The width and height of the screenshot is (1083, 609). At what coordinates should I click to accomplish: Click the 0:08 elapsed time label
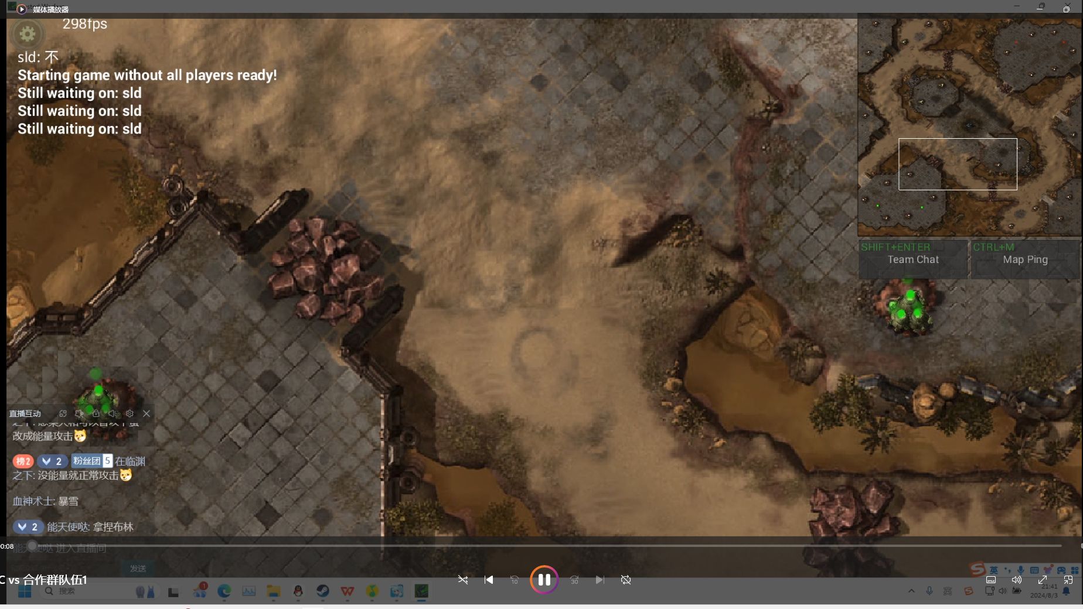tap(7, 546)
